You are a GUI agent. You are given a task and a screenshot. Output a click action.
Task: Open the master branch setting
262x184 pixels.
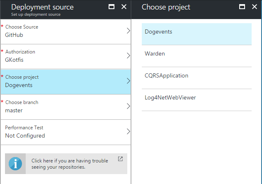click(13, 111)
